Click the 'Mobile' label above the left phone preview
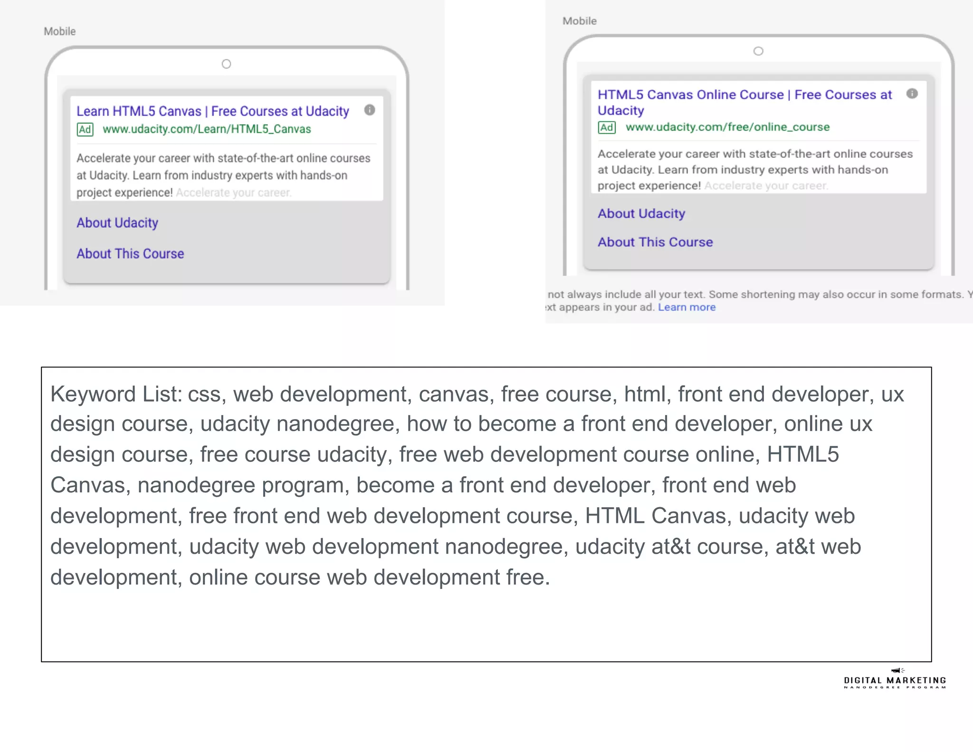Image resolution: width=973 pixels, height=752 pixels. [x=60, y=31]
